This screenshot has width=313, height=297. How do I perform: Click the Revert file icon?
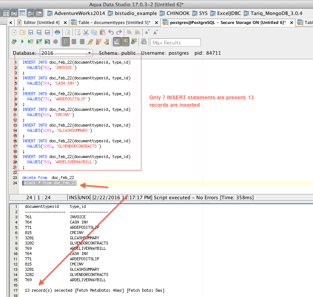(x=68, y=32)
